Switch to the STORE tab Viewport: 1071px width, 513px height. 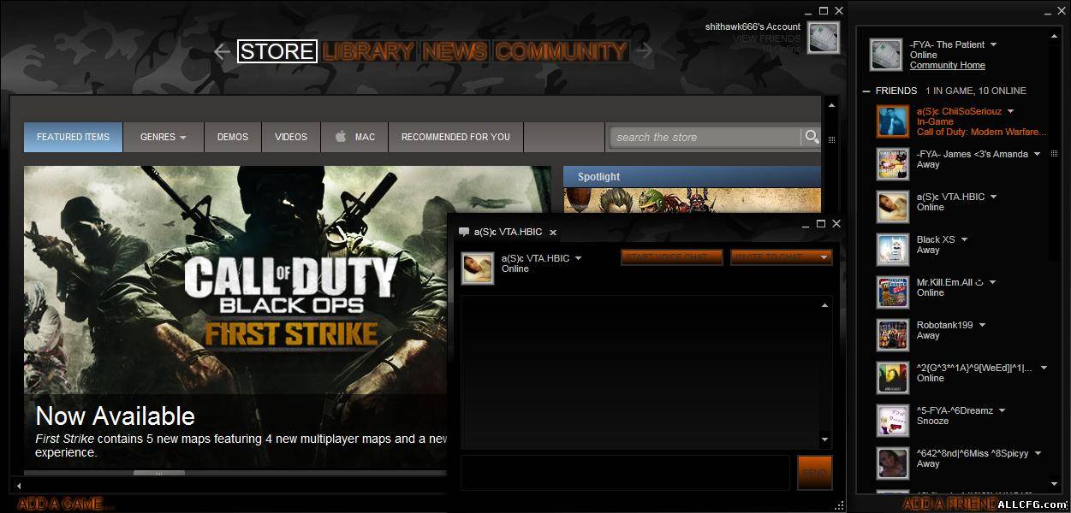click(x=277, y=51)
